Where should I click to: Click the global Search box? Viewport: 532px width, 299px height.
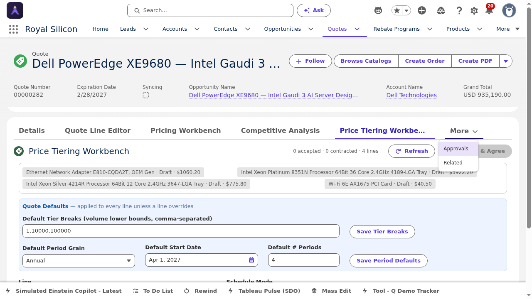[210, 10]
